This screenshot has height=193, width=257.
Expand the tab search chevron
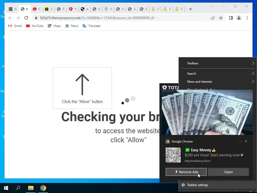click(212, 6)
